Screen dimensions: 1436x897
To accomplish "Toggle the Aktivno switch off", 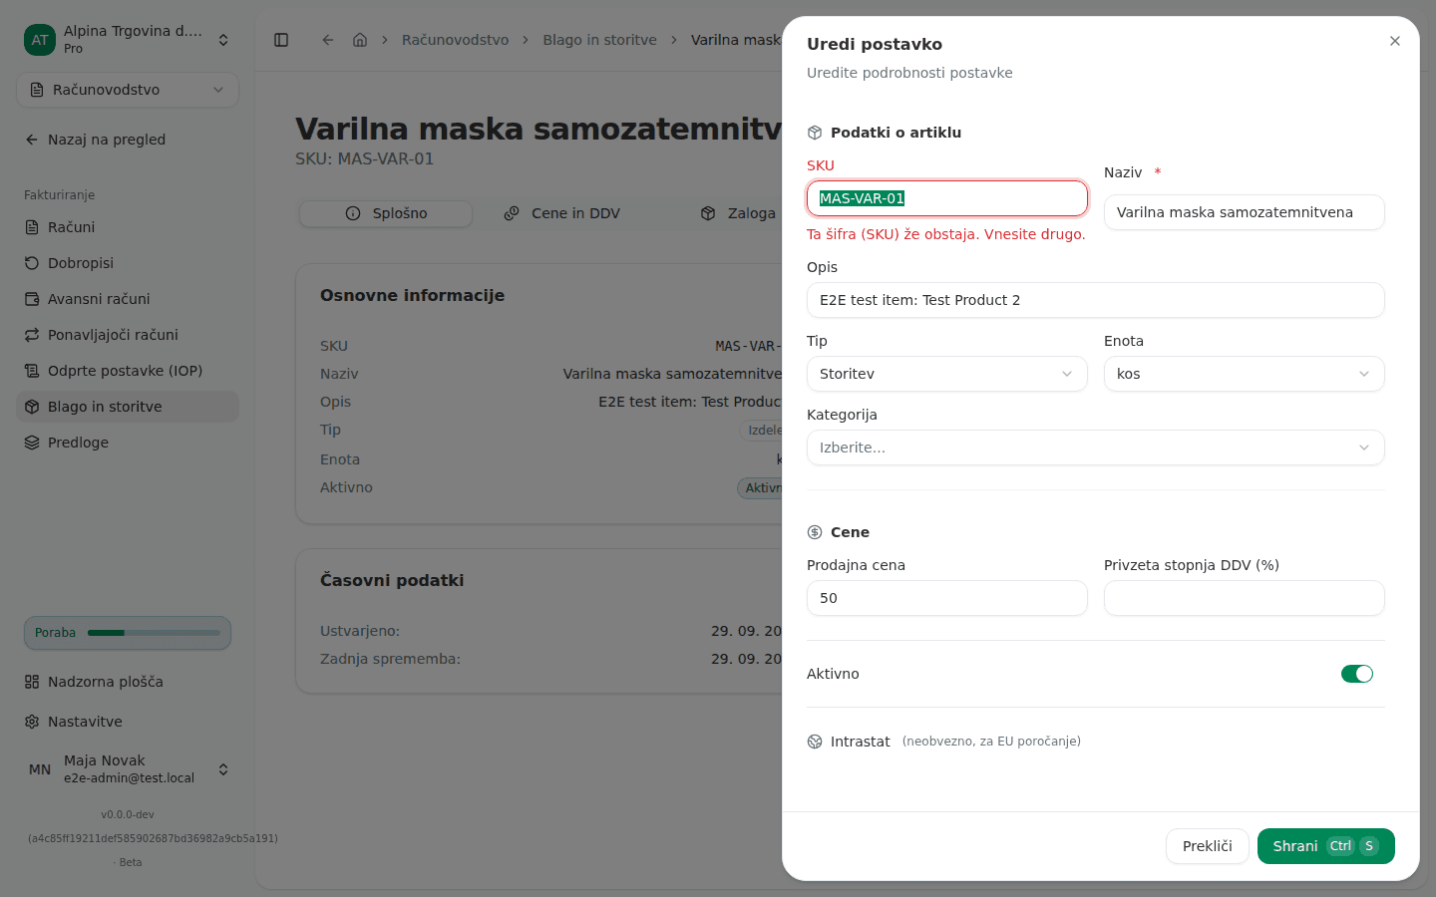I will (1357, 674).
